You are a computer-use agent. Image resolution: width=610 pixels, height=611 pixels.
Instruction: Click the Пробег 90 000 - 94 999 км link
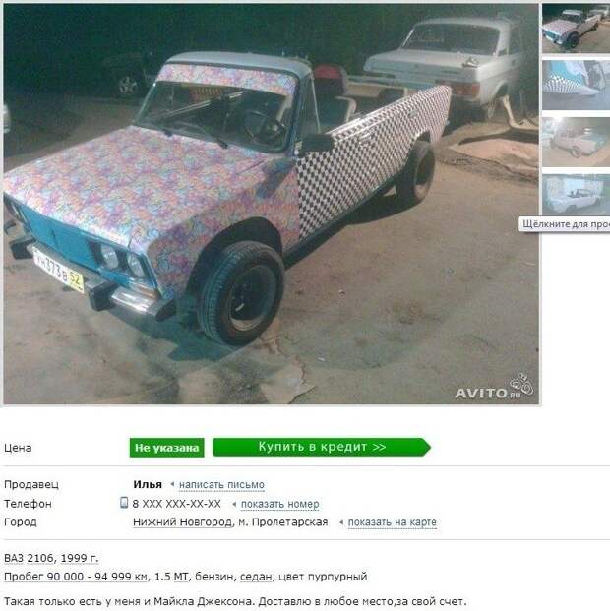pos(75,577)
